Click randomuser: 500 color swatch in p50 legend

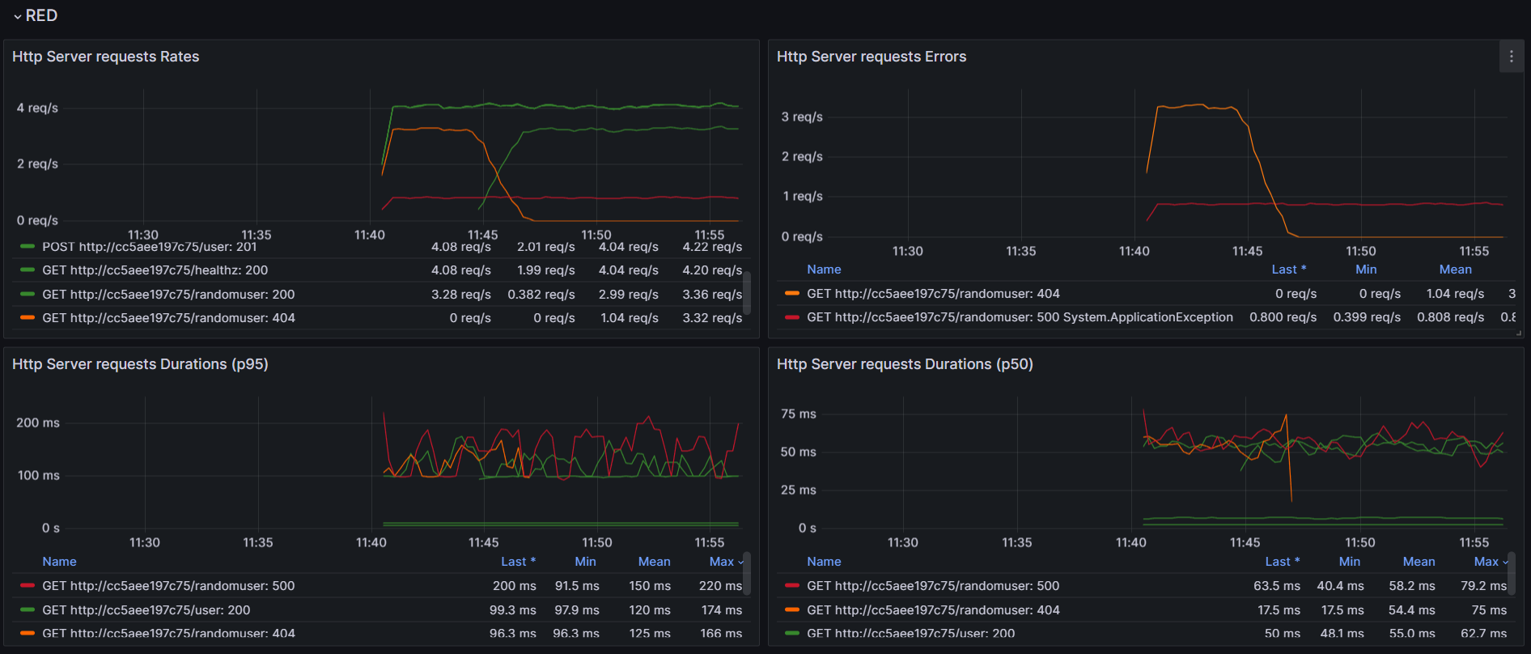pos(792,586)
